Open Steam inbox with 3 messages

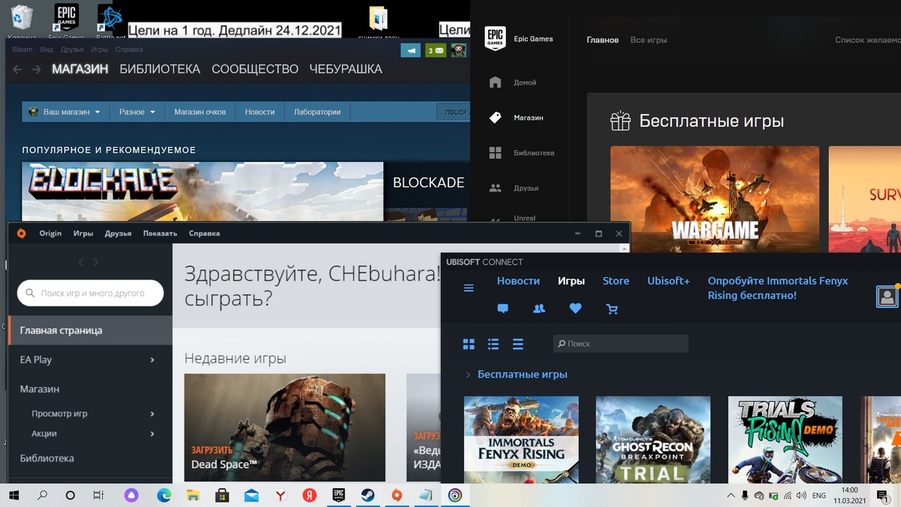click(x=435, y=50)
